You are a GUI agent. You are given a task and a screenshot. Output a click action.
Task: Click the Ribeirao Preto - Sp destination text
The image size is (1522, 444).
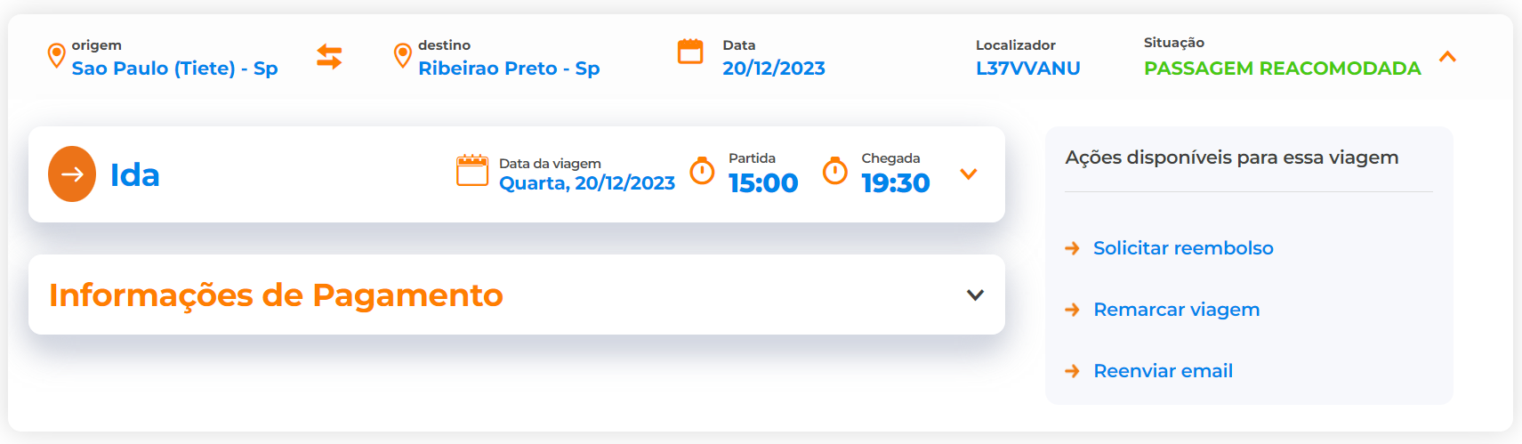pos(509,69)
